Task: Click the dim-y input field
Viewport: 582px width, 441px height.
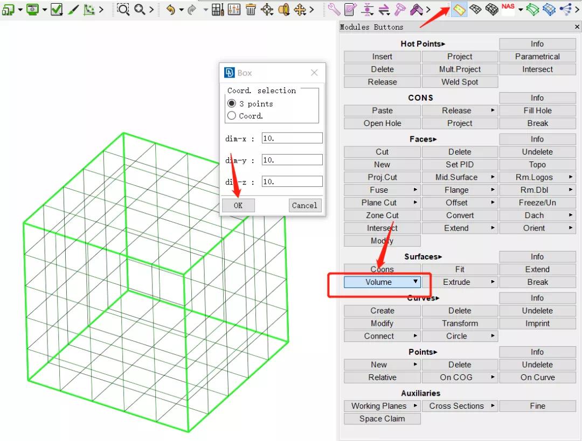Action: 292,160
